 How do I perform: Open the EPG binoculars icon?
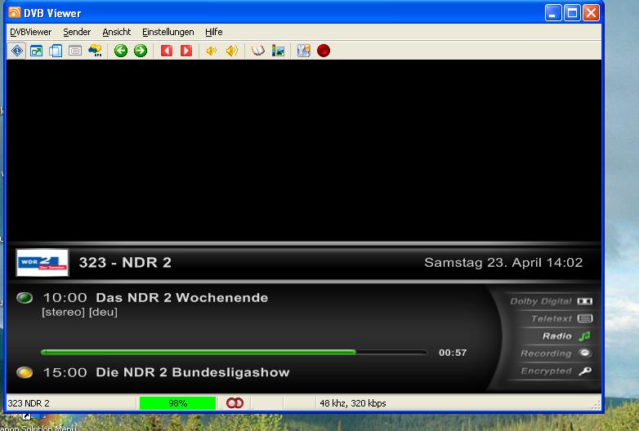[95, 51]
